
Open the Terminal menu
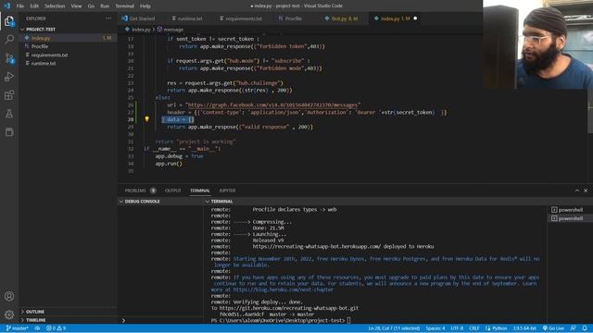(125, 6)
